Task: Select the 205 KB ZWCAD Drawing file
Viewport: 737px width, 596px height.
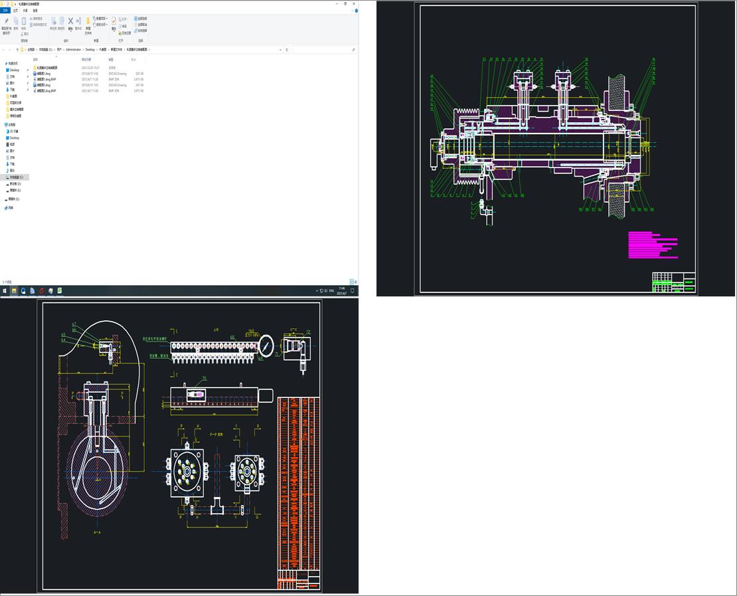Action: click(x=88, y=74)
